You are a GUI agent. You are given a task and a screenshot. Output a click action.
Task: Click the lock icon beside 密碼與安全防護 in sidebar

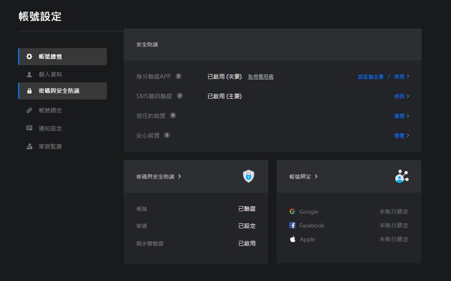29,91
